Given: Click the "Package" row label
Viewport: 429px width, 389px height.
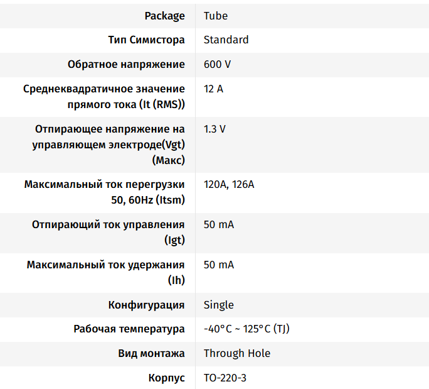Looking at the screenshot, I should click(x=164, y=16).
